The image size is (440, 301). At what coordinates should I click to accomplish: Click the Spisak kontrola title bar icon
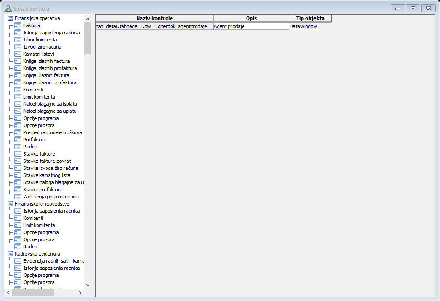[8, 8]
